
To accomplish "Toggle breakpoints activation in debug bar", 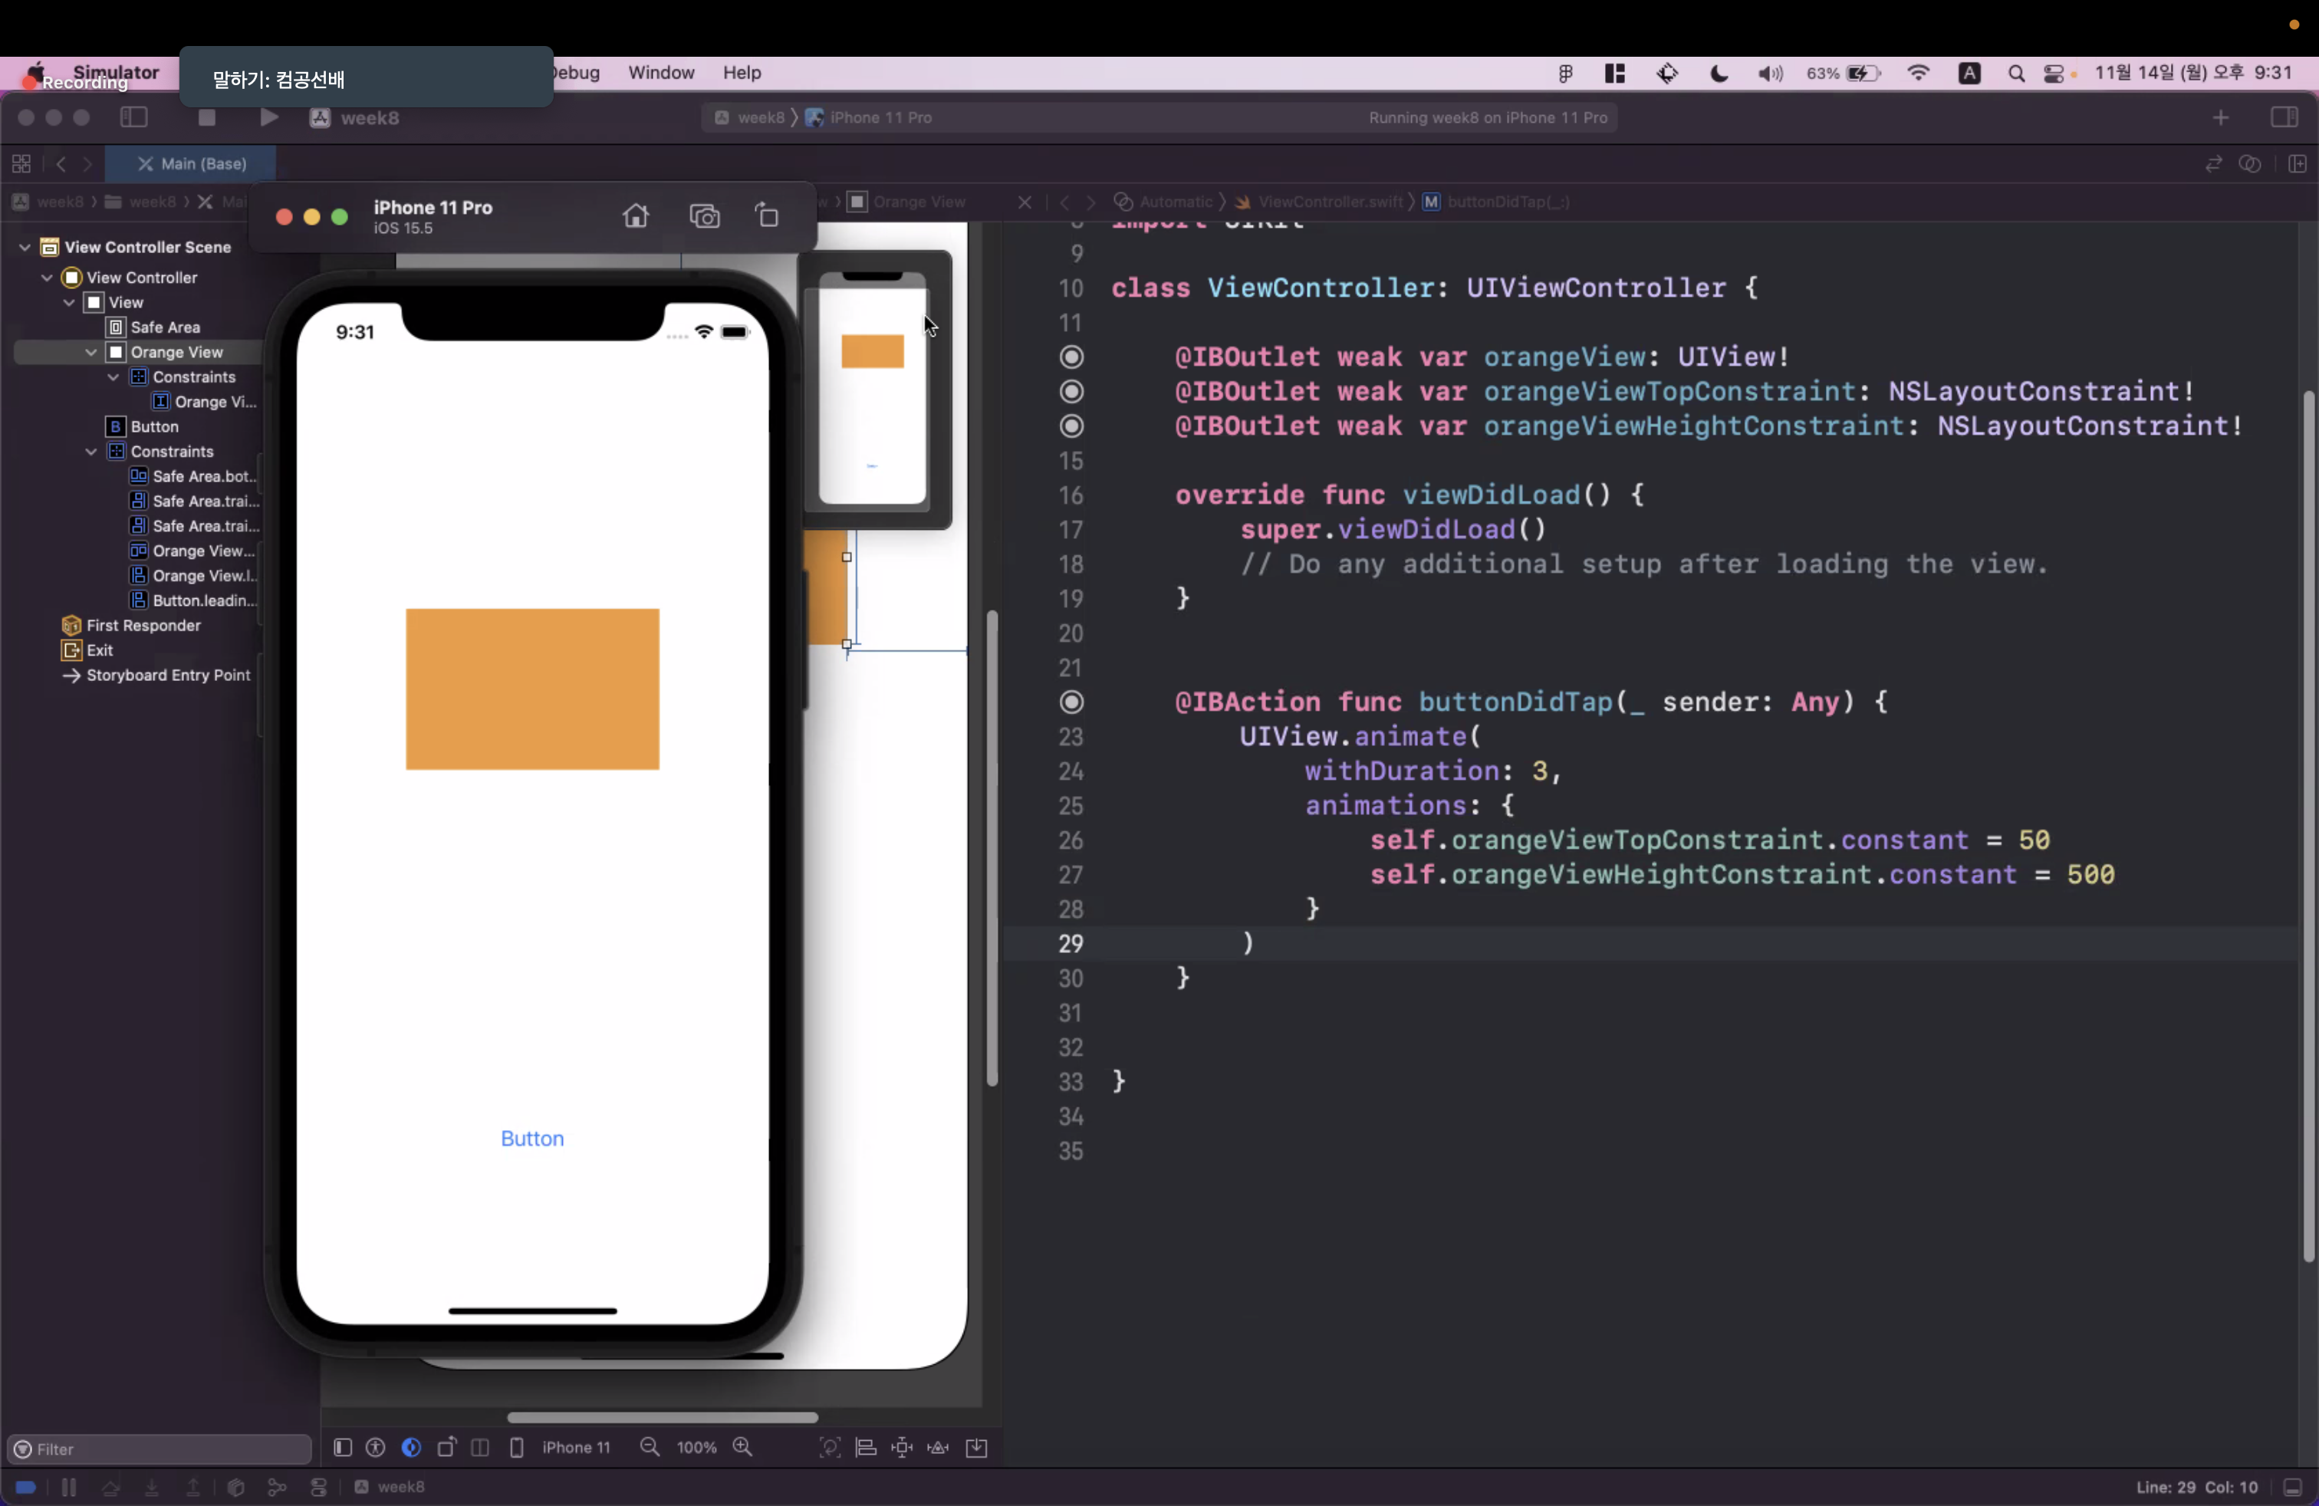I will 26,1487.
